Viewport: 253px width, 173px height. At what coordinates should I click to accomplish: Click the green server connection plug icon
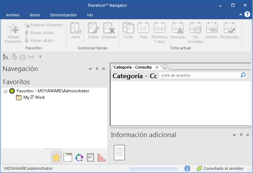coord(199,168)
